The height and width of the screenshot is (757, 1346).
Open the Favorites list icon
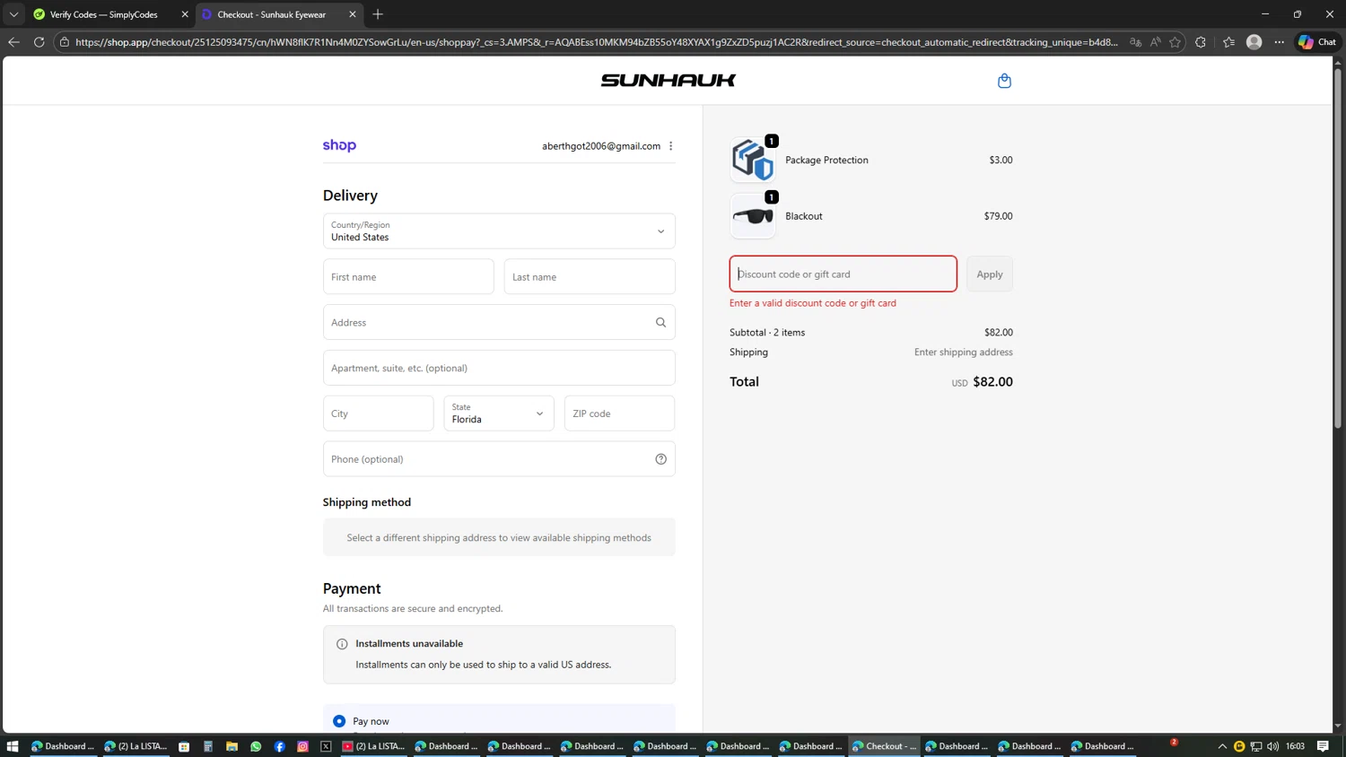click(1228, 42)
